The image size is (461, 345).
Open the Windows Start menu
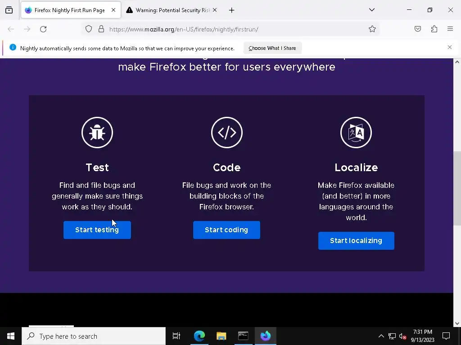11,336
